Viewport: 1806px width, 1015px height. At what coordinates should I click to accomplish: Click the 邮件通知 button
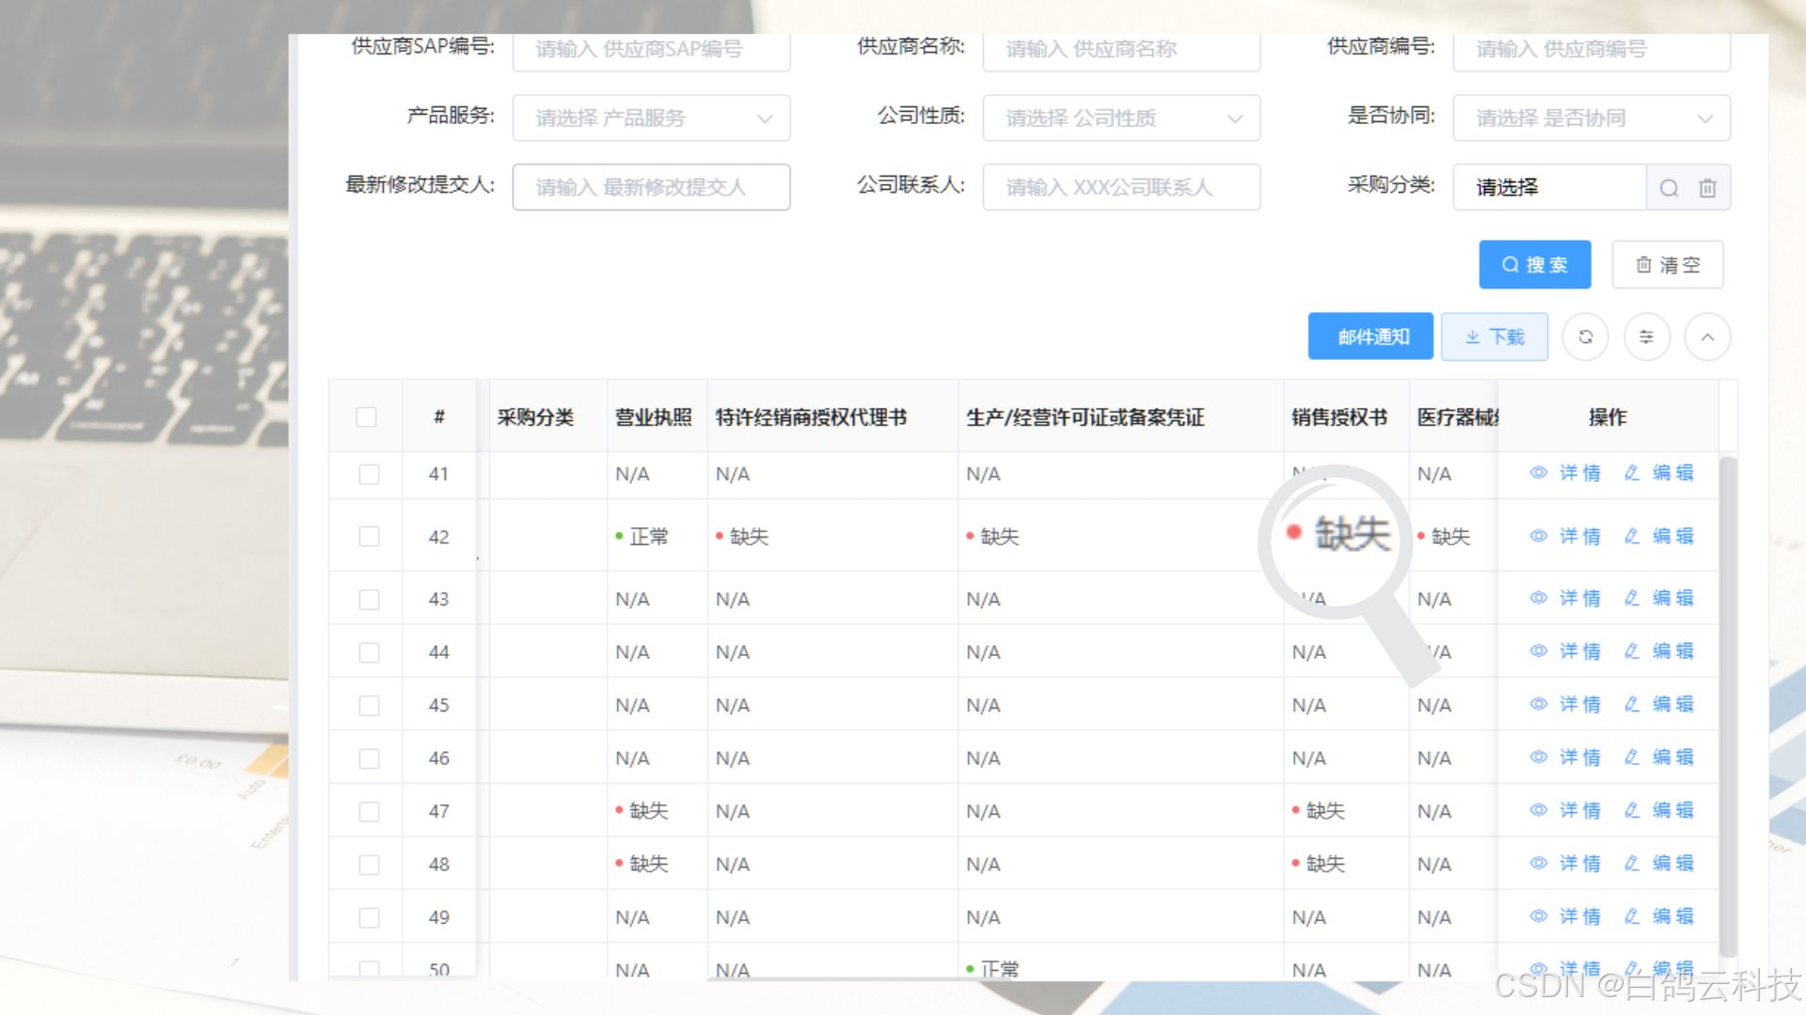coord(1370,337)
